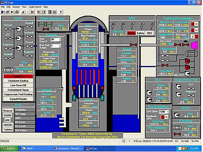Image resolution: width=203 pixels, height=152 pixels.
Task: Set Runback SPD toggle to M
Action: pyautogui.click(x=166, y=117)
